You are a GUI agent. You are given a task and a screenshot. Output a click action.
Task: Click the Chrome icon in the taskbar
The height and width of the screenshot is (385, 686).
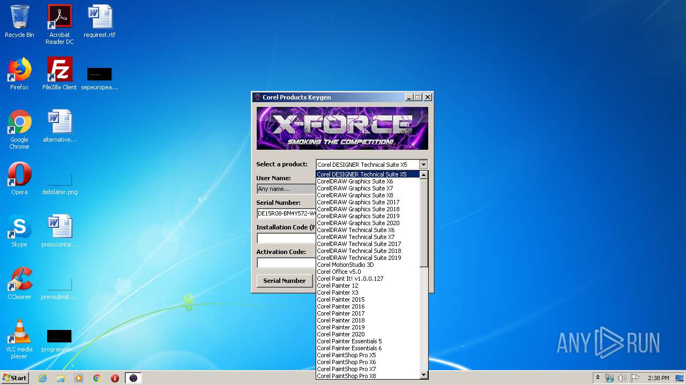97,378
